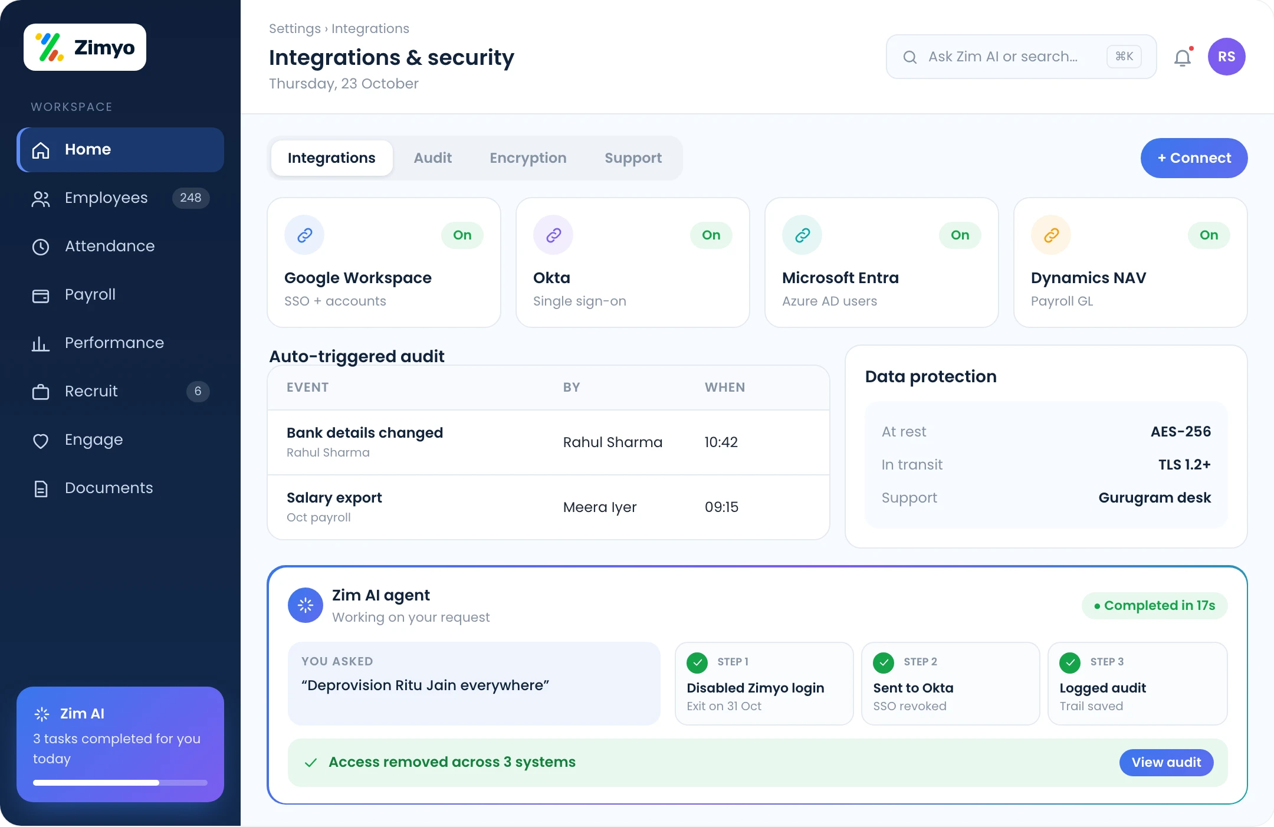Click the Zim AI agent sparkle icon
The height and width of the screenshot is (827, 1274).
306,605
